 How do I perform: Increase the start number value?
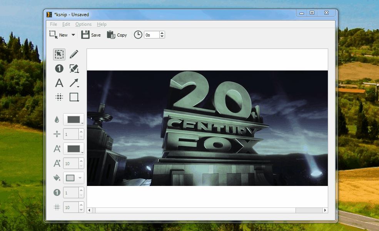(81, 190)
